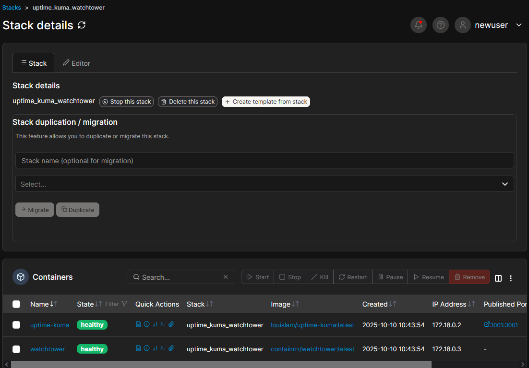Switch to the Editor tab
This screenshot has height=368, width=529.
[77, 63]
